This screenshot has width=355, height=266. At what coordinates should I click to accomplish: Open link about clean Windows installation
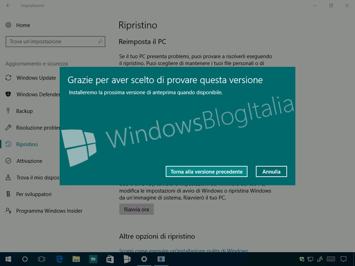[184, 250]
